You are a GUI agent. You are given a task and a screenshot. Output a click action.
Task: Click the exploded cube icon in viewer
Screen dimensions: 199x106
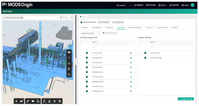click(x=38, y=101)
